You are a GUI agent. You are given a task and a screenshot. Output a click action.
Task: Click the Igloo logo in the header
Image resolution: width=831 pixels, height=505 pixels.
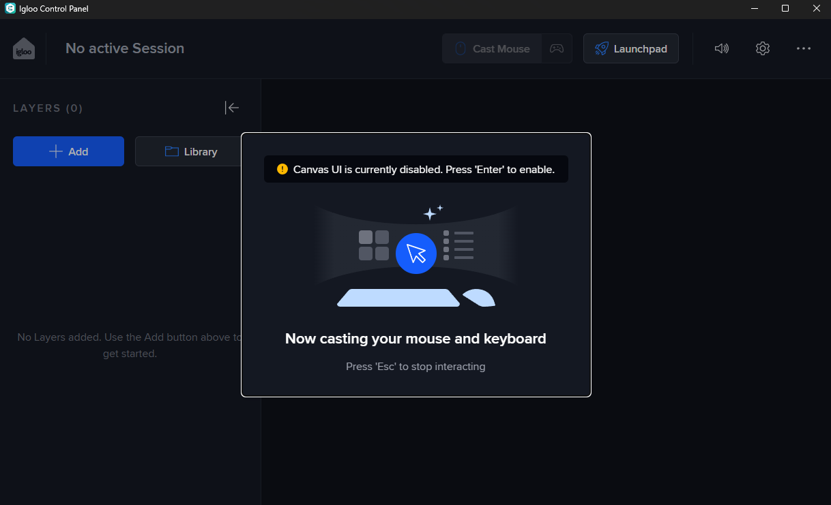click(x=24, y=49)
